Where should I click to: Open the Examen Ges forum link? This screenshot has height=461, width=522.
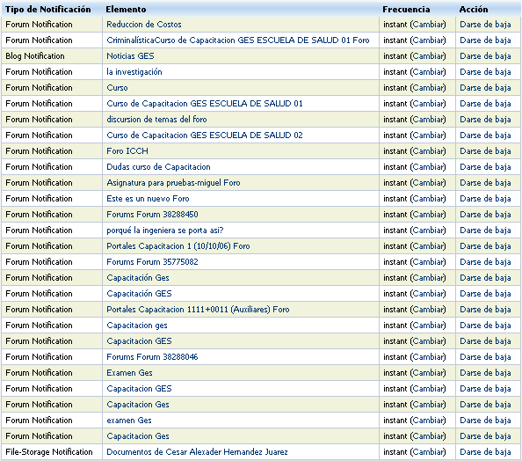pos(129,373)
